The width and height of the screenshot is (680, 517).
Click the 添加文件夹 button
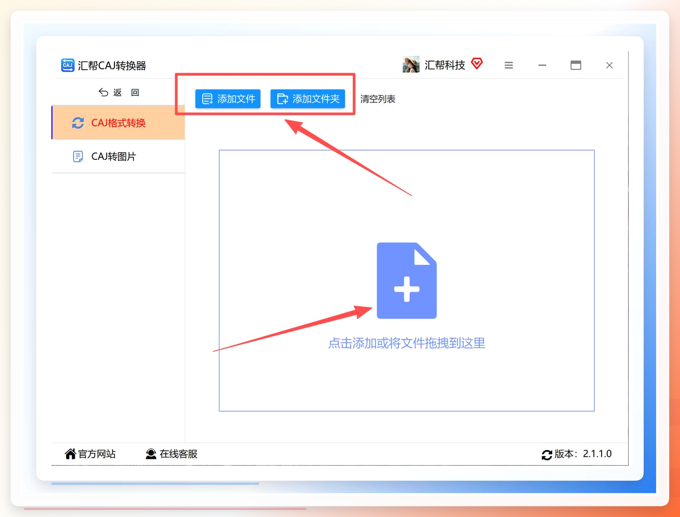click(x=308, y=99)
